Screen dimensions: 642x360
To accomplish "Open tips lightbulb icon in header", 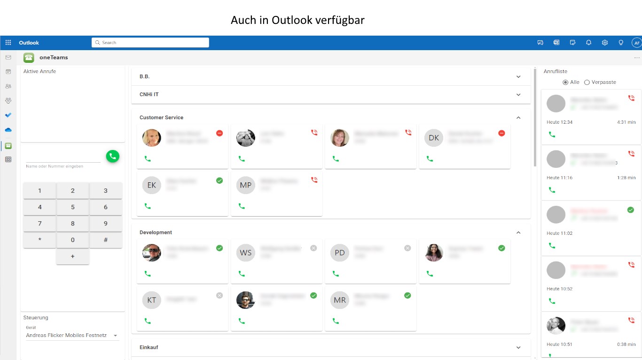I will [621, 43].
